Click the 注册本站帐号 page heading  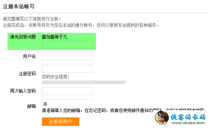click(x=19, y=6)
